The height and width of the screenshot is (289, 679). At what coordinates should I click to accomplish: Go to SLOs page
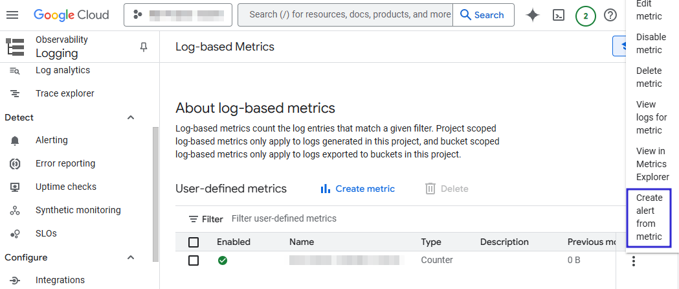pyautogui.click(x=47, y=234)
